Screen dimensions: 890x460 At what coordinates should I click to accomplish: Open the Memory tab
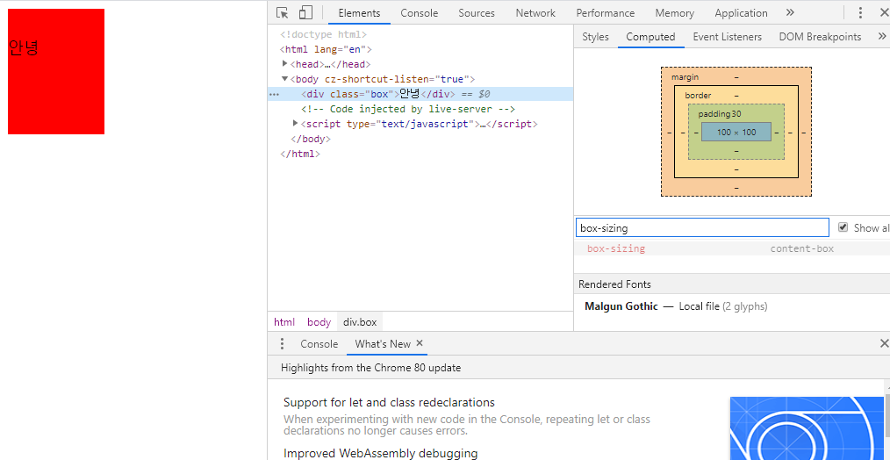click(x=674, y=12)
